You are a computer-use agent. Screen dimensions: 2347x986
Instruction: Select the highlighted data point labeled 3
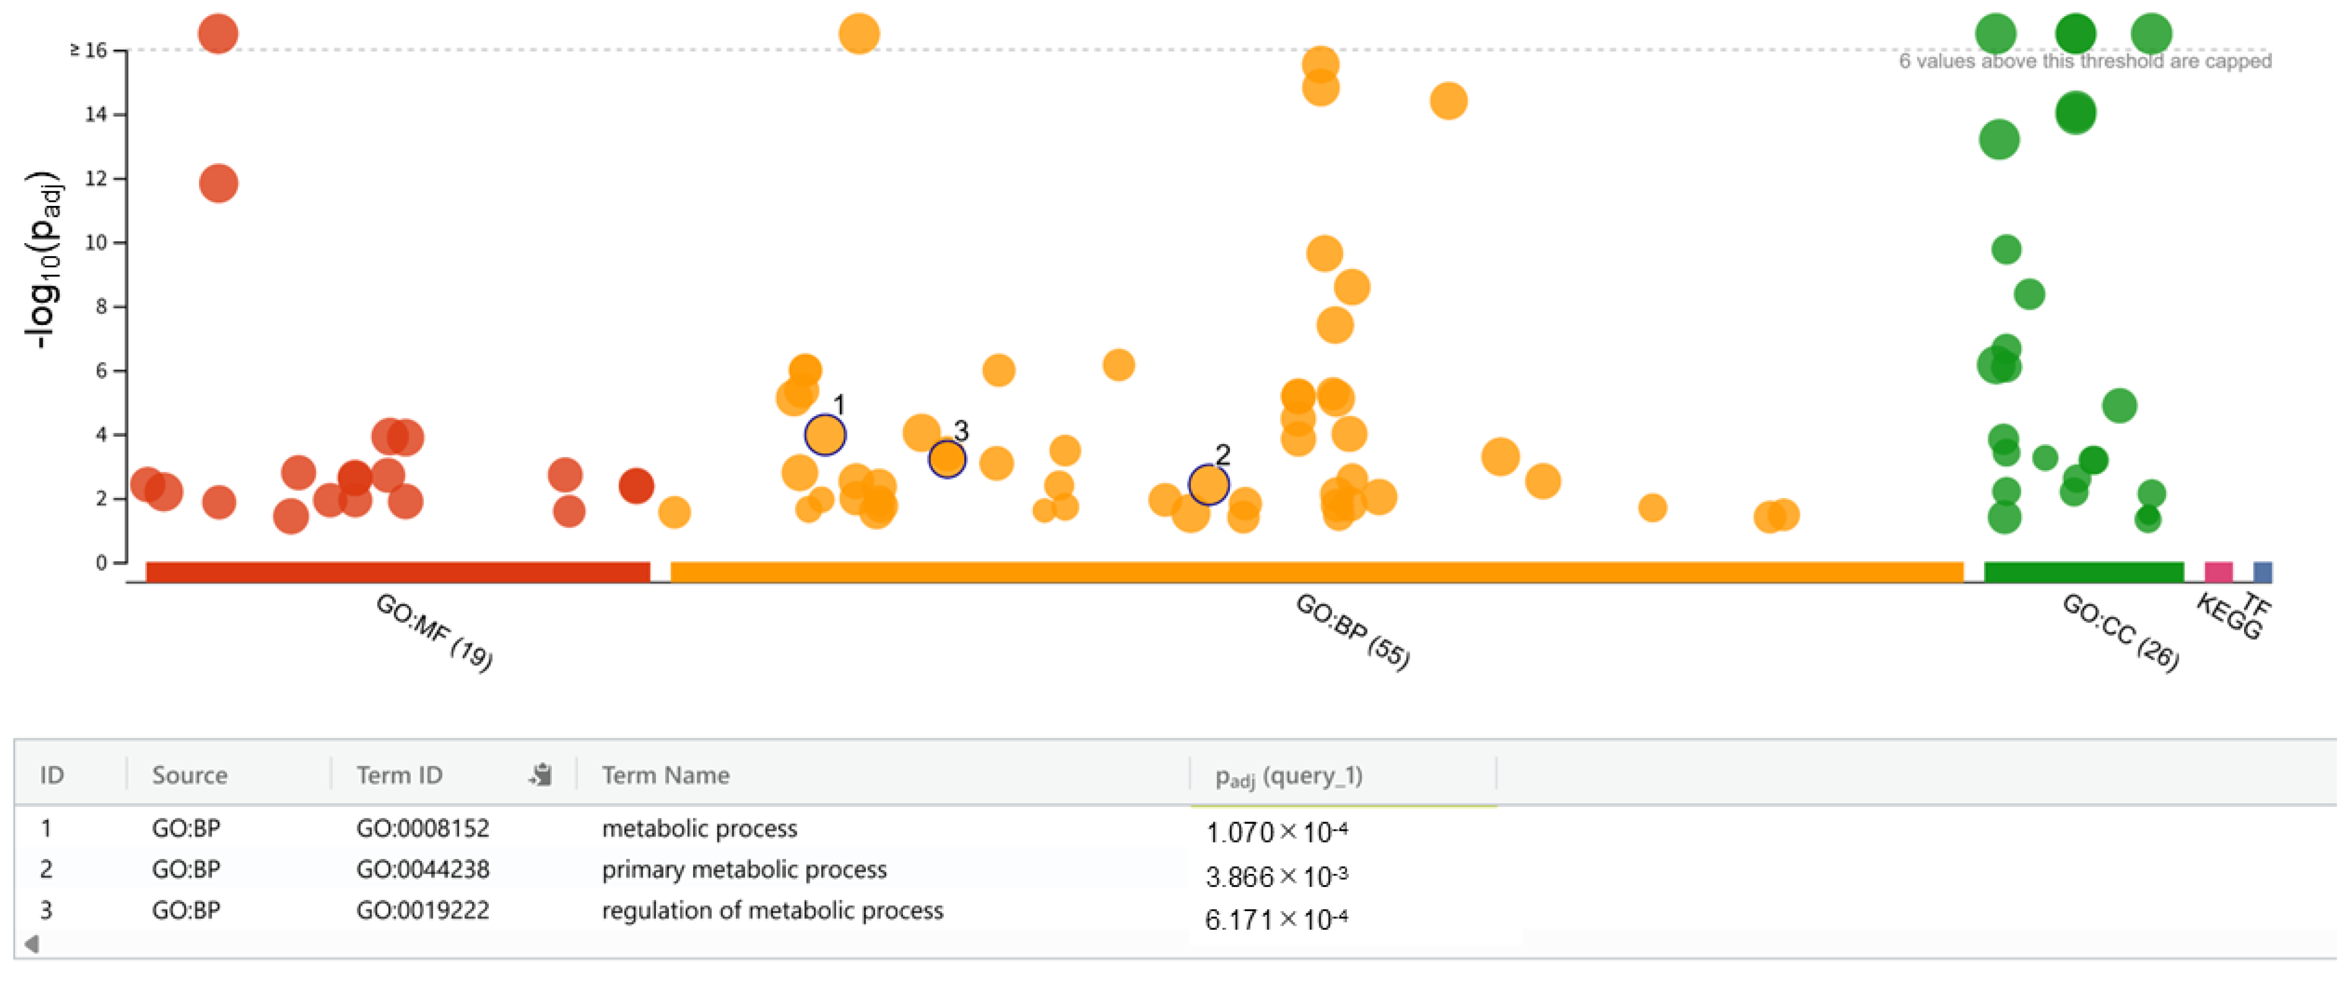tap(947, 459)
